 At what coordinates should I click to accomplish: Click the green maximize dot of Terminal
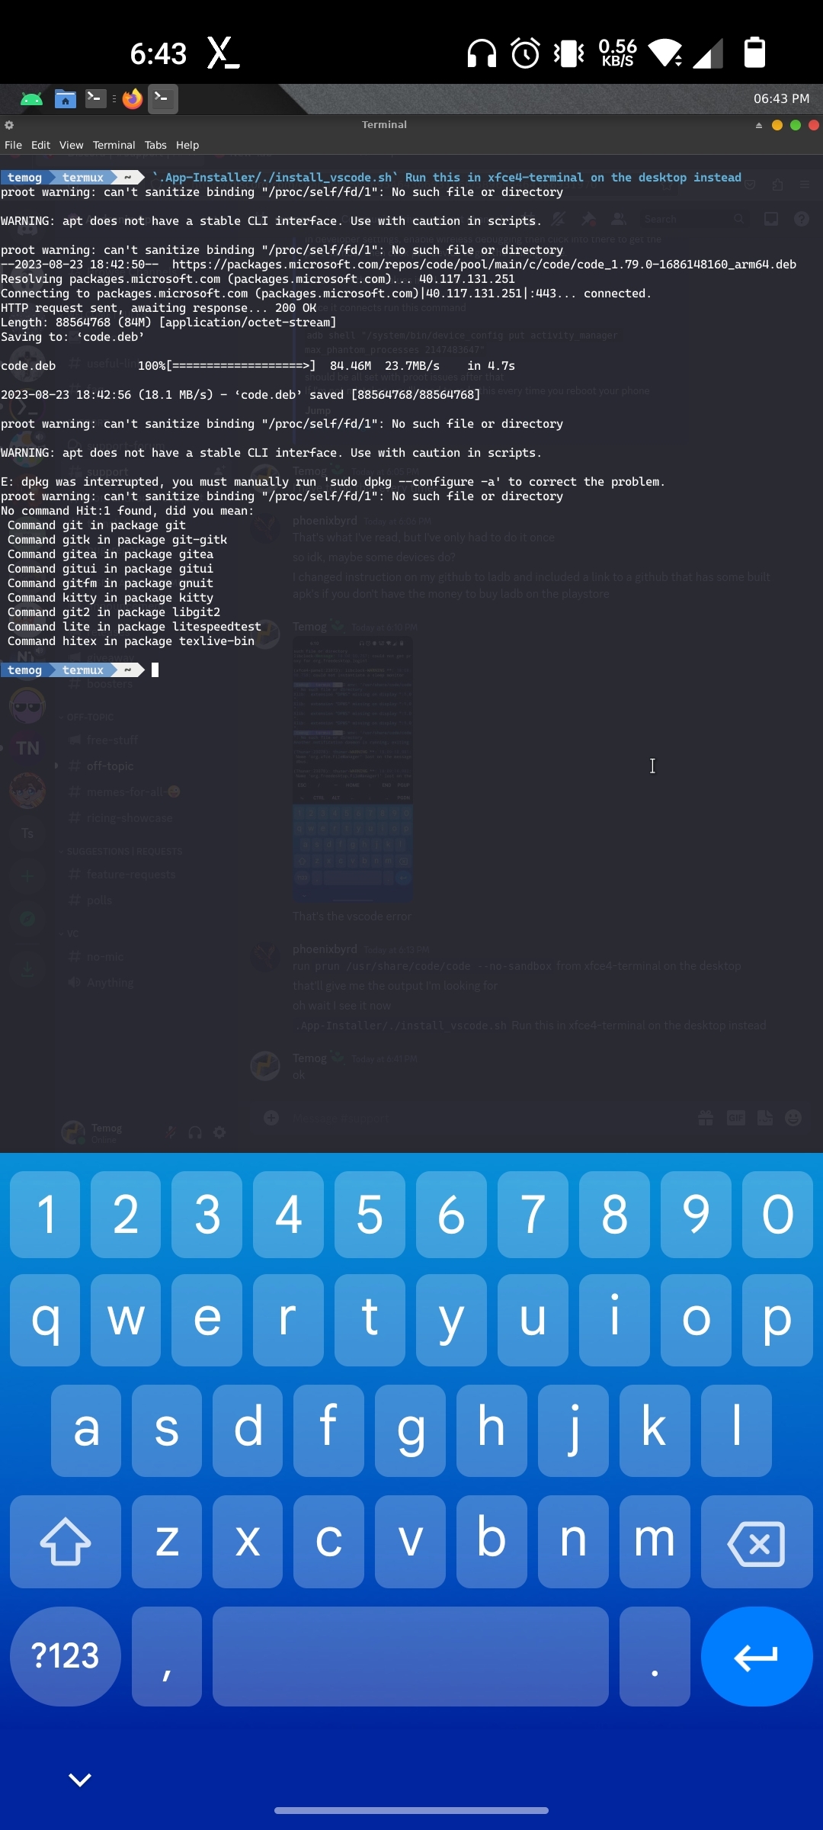[796, 125]
